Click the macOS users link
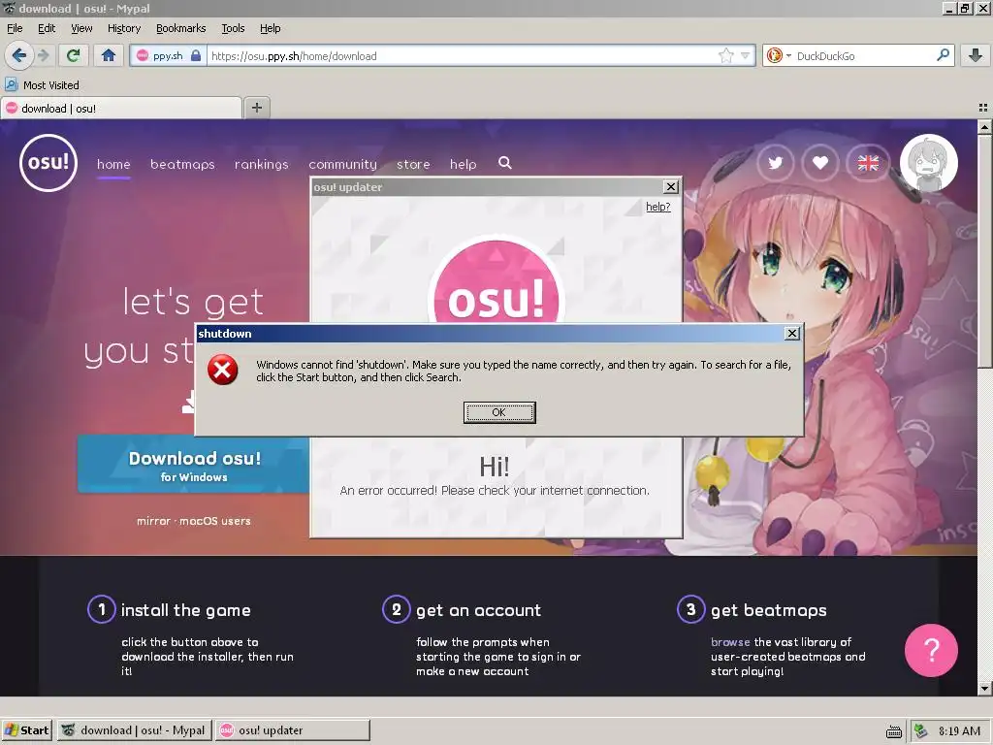Viewport: 993px width, 745px height. click(x=214, y=521)
